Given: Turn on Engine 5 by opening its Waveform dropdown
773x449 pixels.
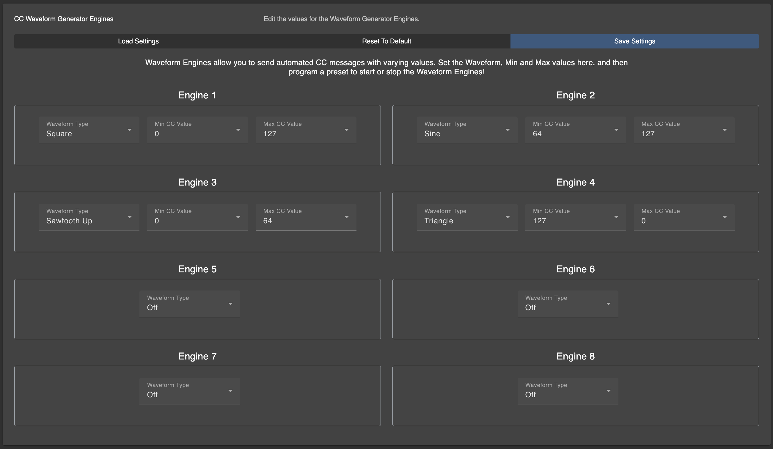Looking at the screenshot, I should point(189,304).
